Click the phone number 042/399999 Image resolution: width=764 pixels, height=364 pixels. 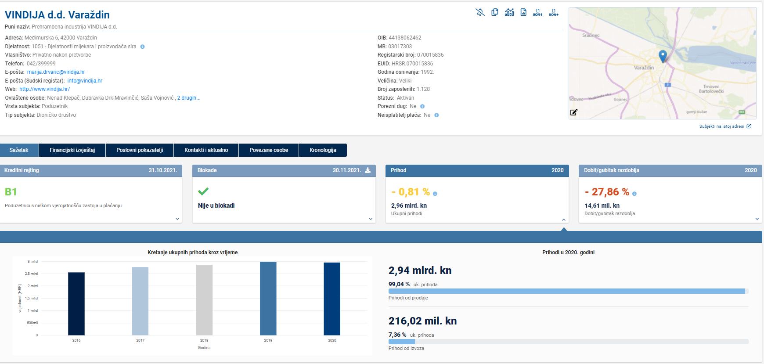[x=41, y=64]
